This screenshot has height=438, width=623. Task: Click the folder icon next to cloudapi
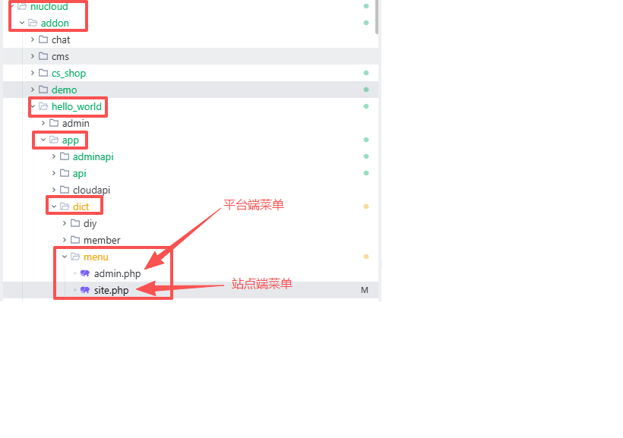[x=65, y=190]
